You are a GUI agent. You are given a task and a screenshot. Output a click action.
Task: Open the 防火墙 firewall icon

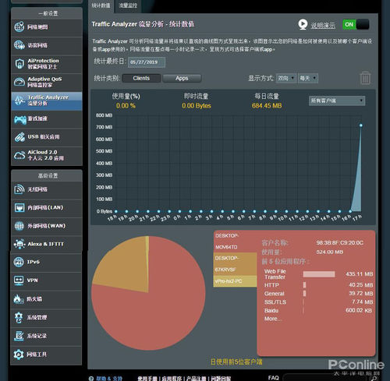pos(19,299)
